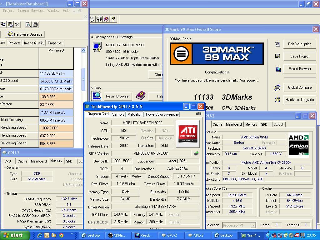The height and width of the screenshot is (240, 320).
Task: Open the Sensors tab in GPU-Z
Action: click(x=118, y=114)
